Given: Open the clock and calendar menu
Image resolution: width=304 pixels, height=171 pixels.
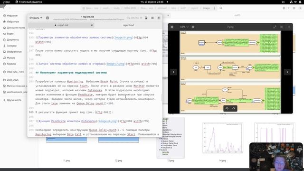Looking at the screenshot, I should (x=152, y=2).
